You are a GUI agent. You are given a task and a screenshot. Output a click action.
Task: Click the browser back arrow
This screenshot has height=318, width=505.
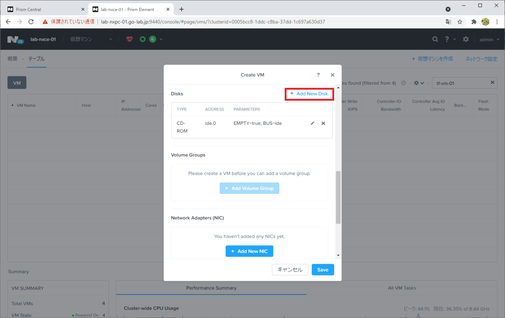[x=8, y=21]
